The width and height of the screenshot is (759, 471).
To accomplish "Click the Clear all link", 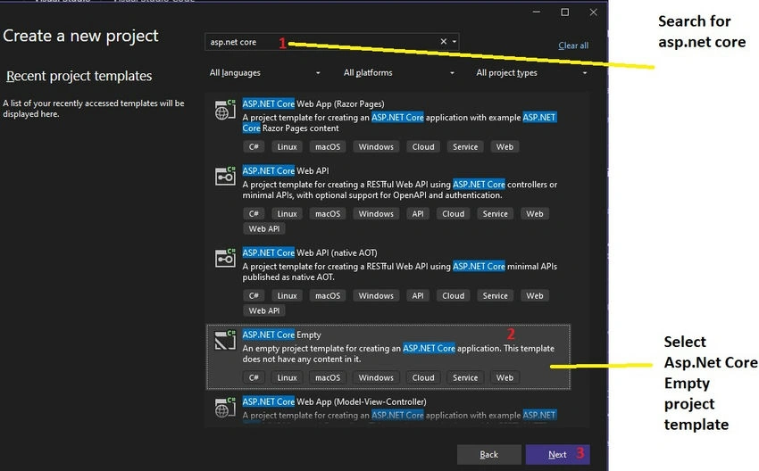I will (573, 45).
